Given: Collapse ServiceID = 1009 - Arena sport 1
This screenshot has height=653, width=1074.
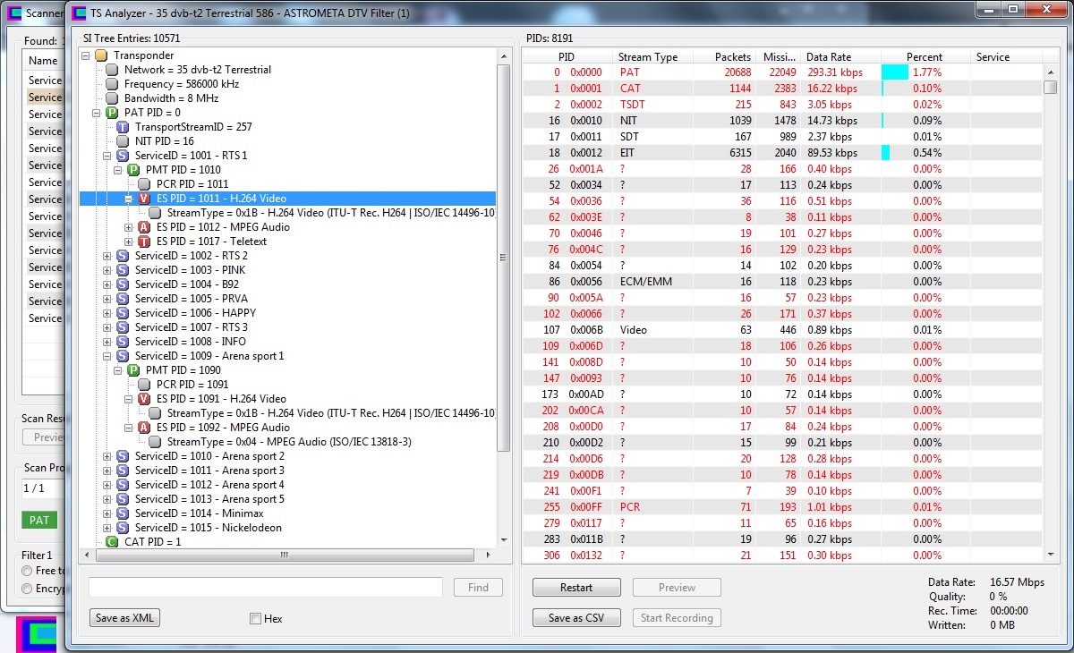Looking at the screenshot, I should (x=107, y=356).
